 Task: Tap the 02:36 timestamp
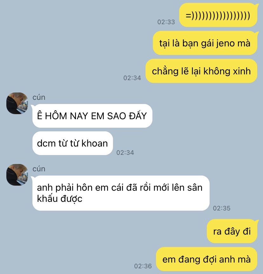tap(143, 266)
